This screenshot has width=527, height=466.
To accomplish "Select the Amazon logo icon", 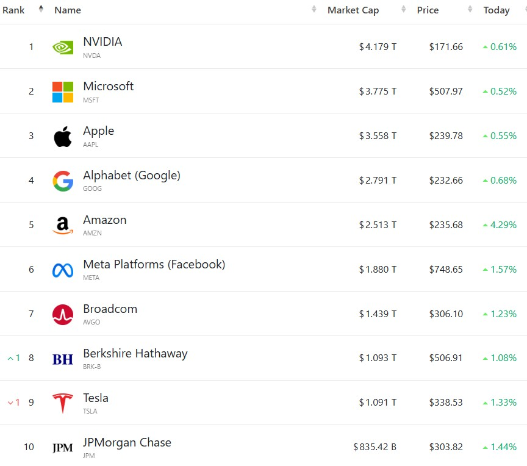I will click(63, 226).
